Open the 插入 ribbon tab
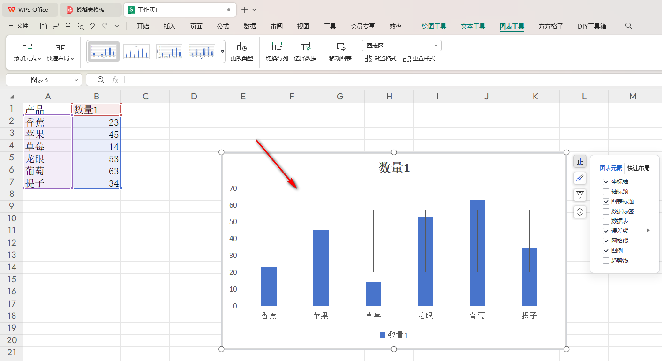The width and height of the screenshot is (662, 361). click(x=170, y=26)
